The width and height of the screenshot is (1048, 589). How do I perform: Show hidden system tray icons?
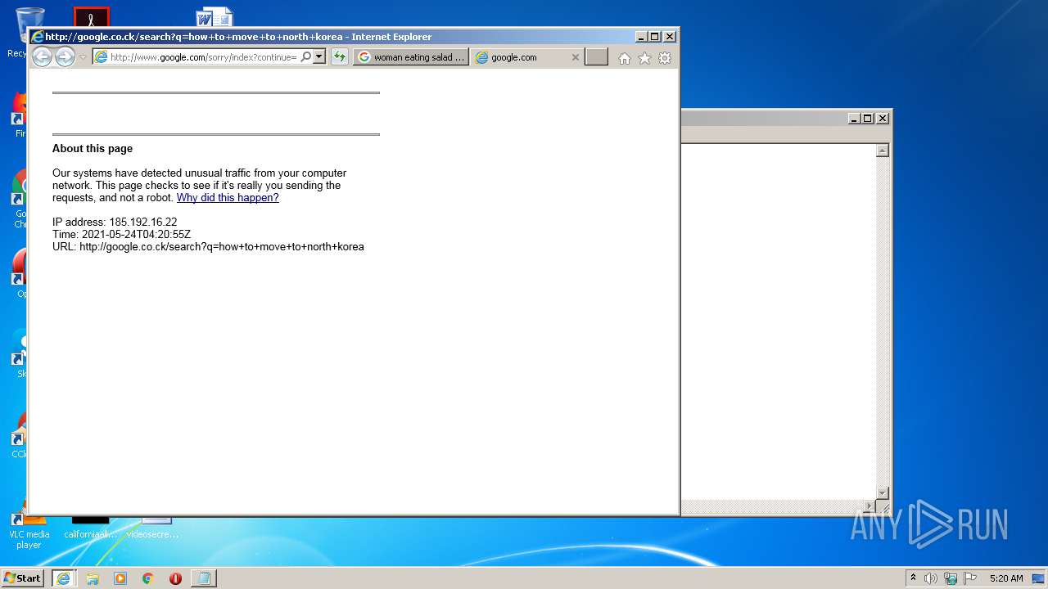point(914,578)
